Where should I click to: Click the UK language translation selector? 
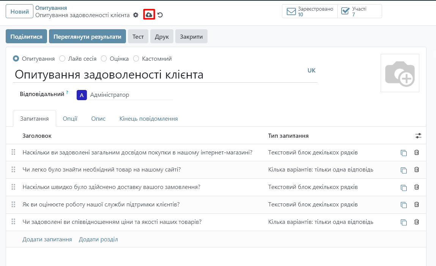coord(311,71)
